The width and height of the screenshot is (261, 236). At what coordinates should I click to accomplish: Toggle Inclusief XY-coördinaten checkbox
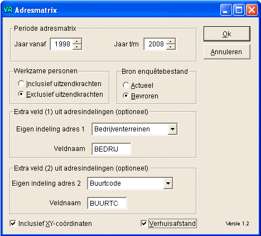click(x=13, y=223)
